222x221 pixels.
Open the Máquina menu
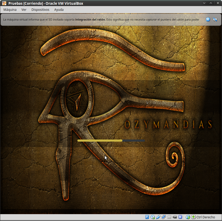click(10, 9)
